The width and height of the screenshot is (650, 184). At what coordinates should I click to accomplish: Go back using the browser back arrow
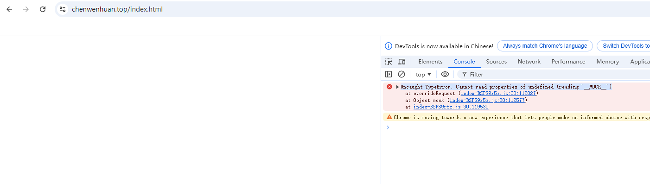(9, 9)
